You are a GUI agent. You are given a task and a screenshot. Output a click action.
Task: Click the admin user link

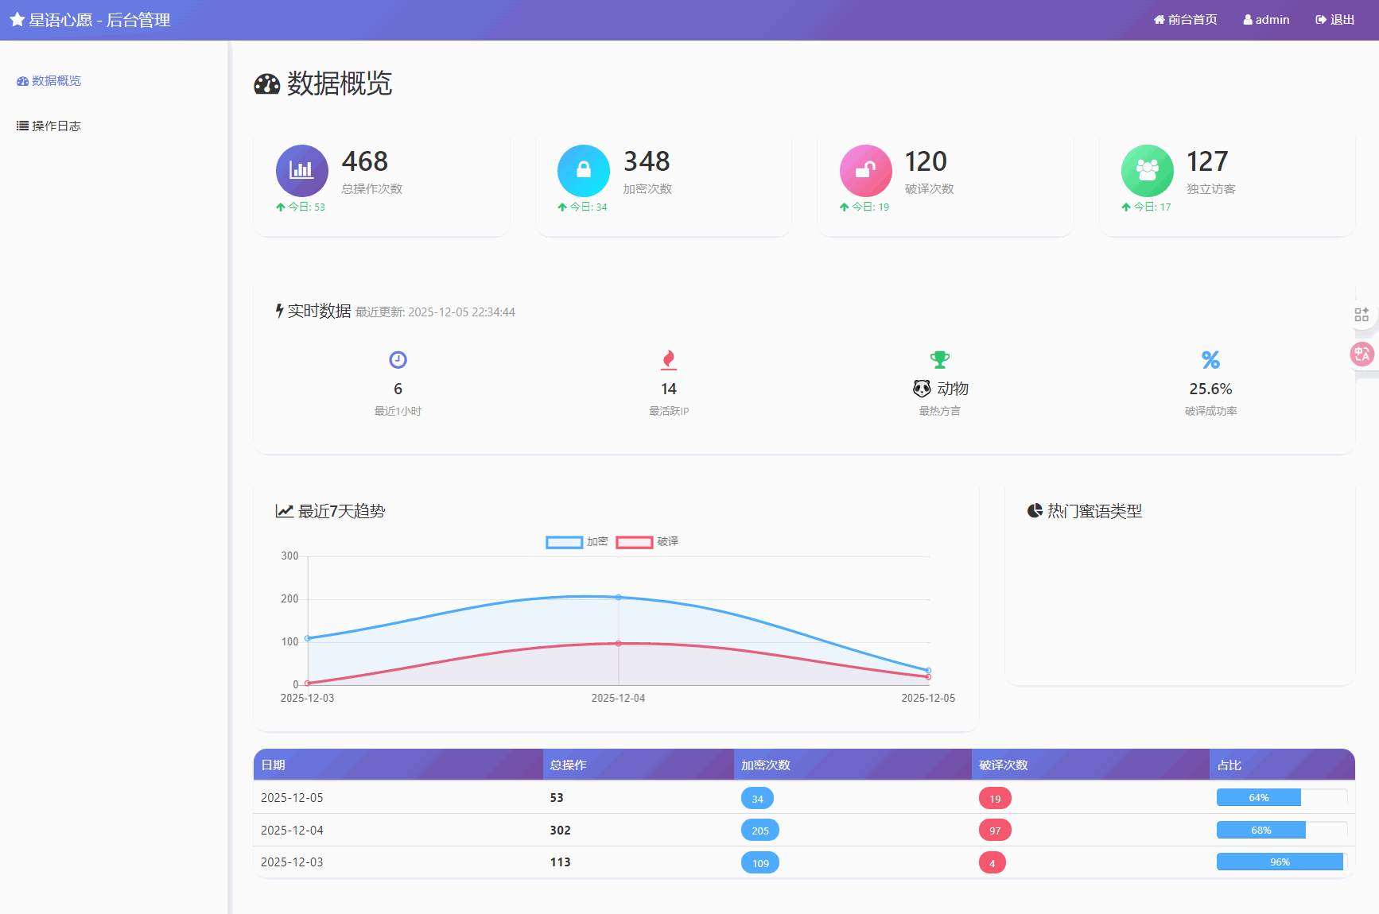click(1266, 20)
